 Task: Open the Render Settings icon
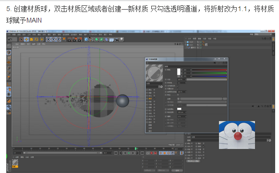(80, 39)
